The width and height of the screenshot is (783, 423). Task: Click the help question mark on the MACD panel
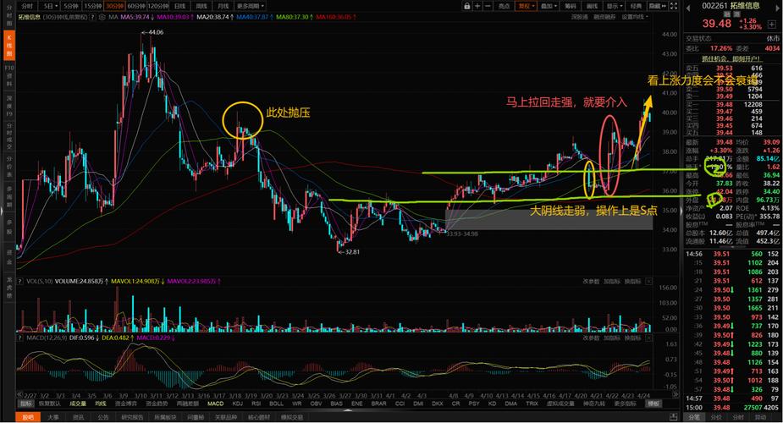point(20,338)
